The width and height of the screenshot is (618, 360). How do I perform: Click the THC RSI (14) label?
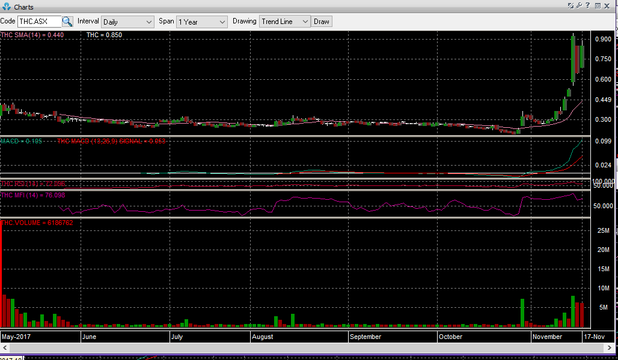tap(33, 184)
